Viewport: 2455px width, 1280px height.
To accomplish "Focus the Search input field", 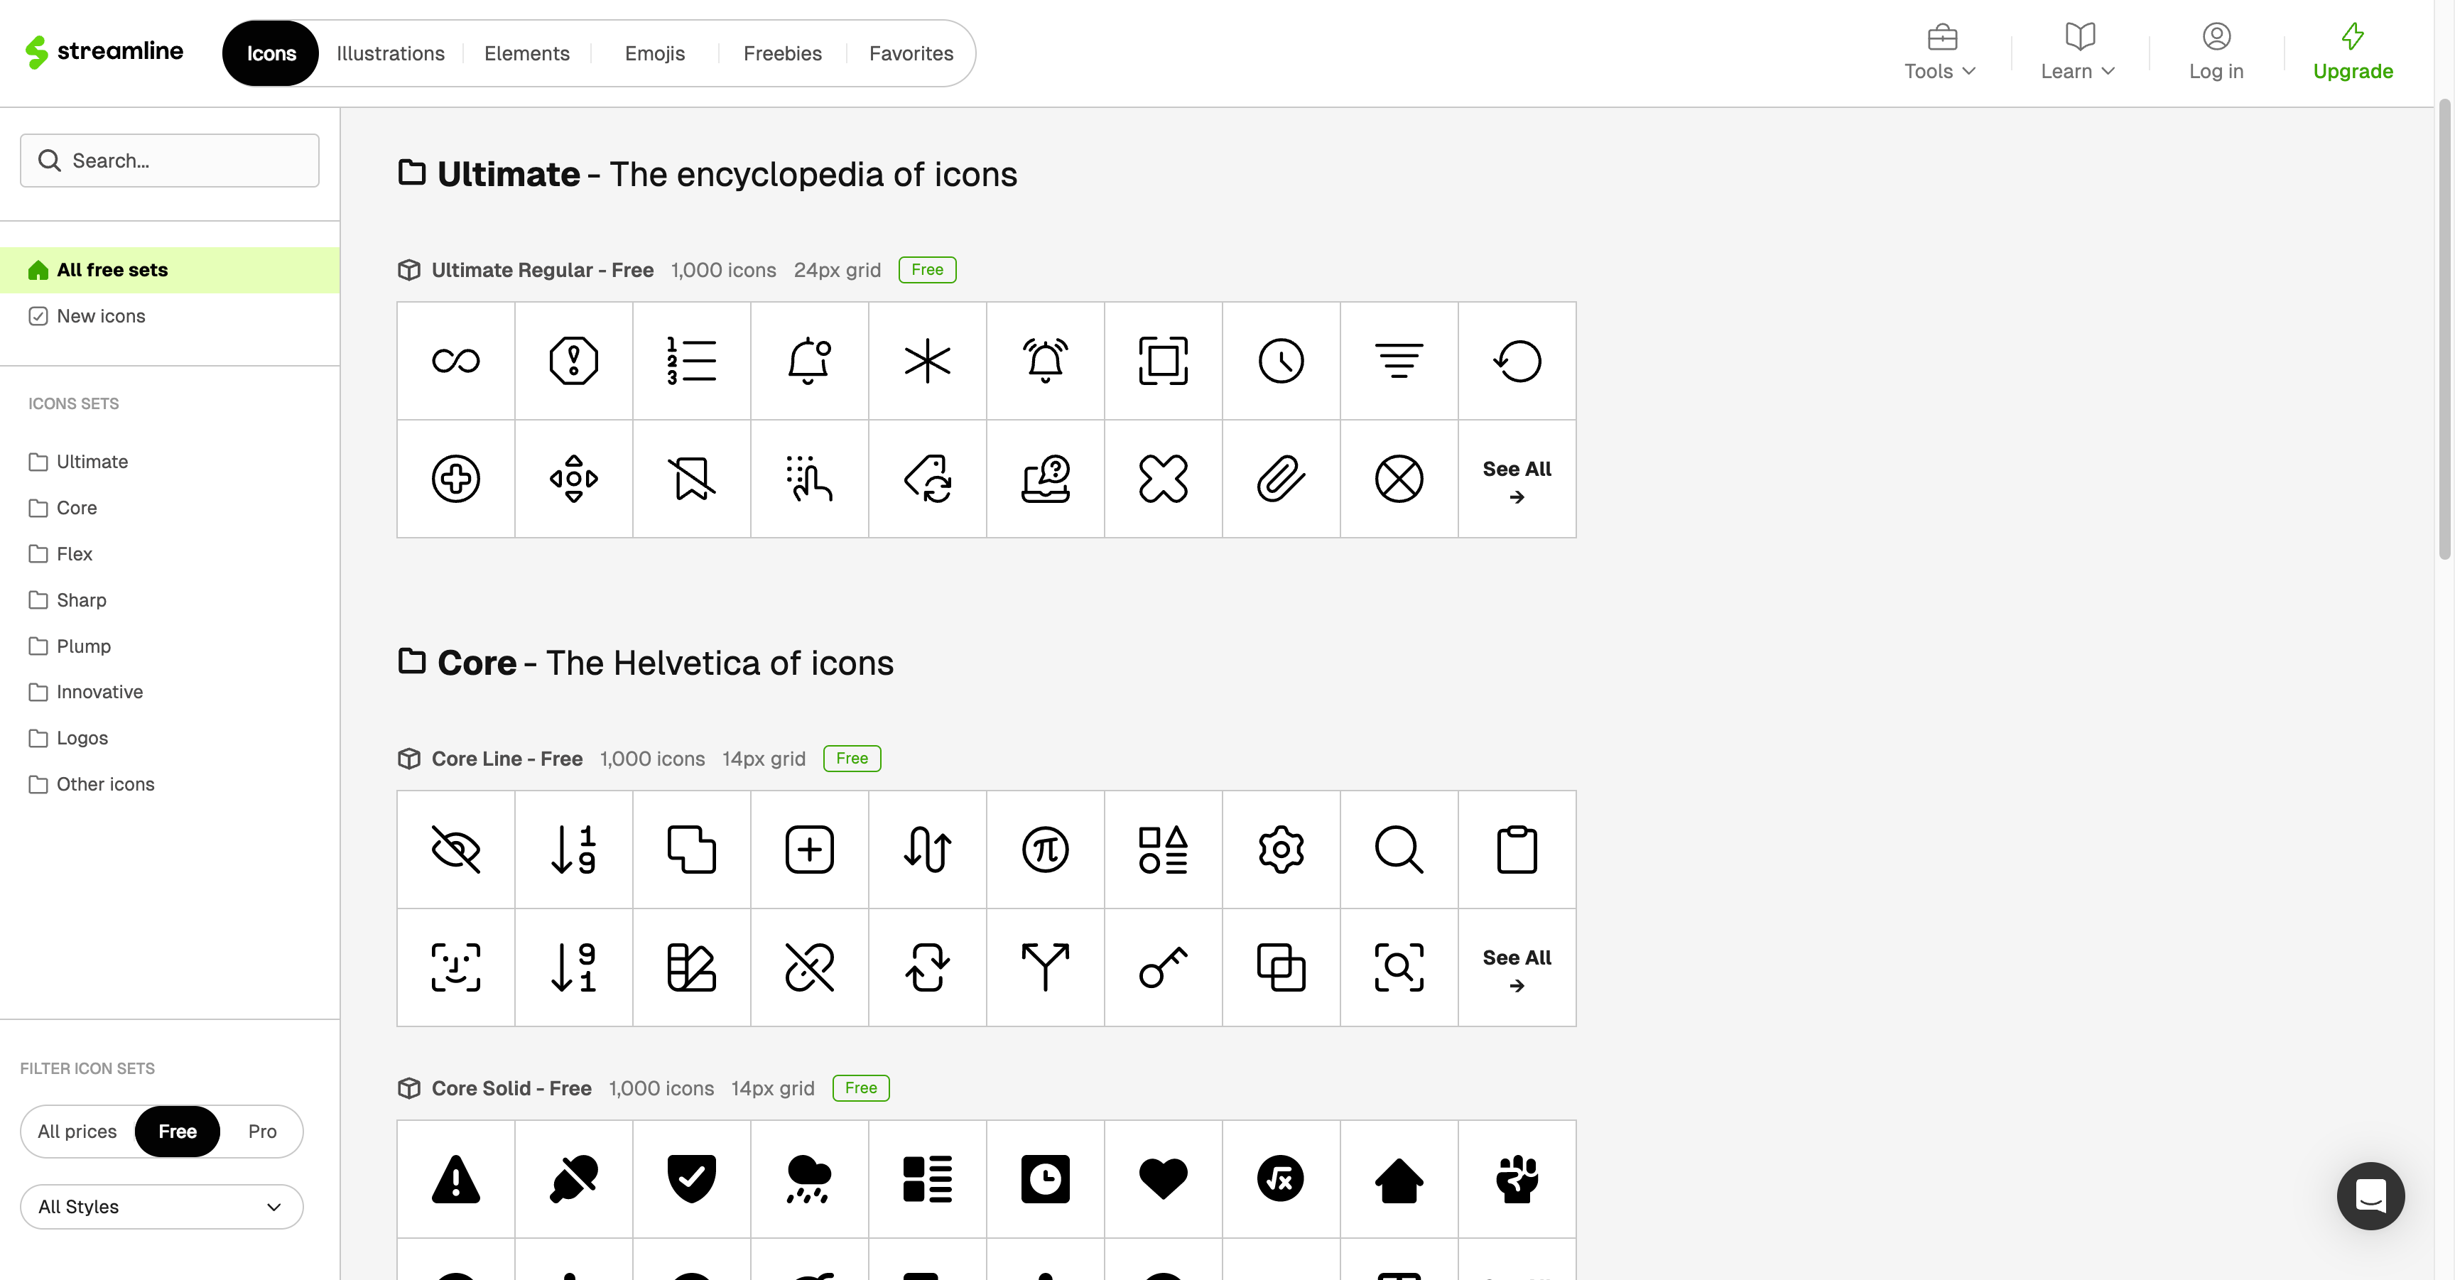I will 170,160.
